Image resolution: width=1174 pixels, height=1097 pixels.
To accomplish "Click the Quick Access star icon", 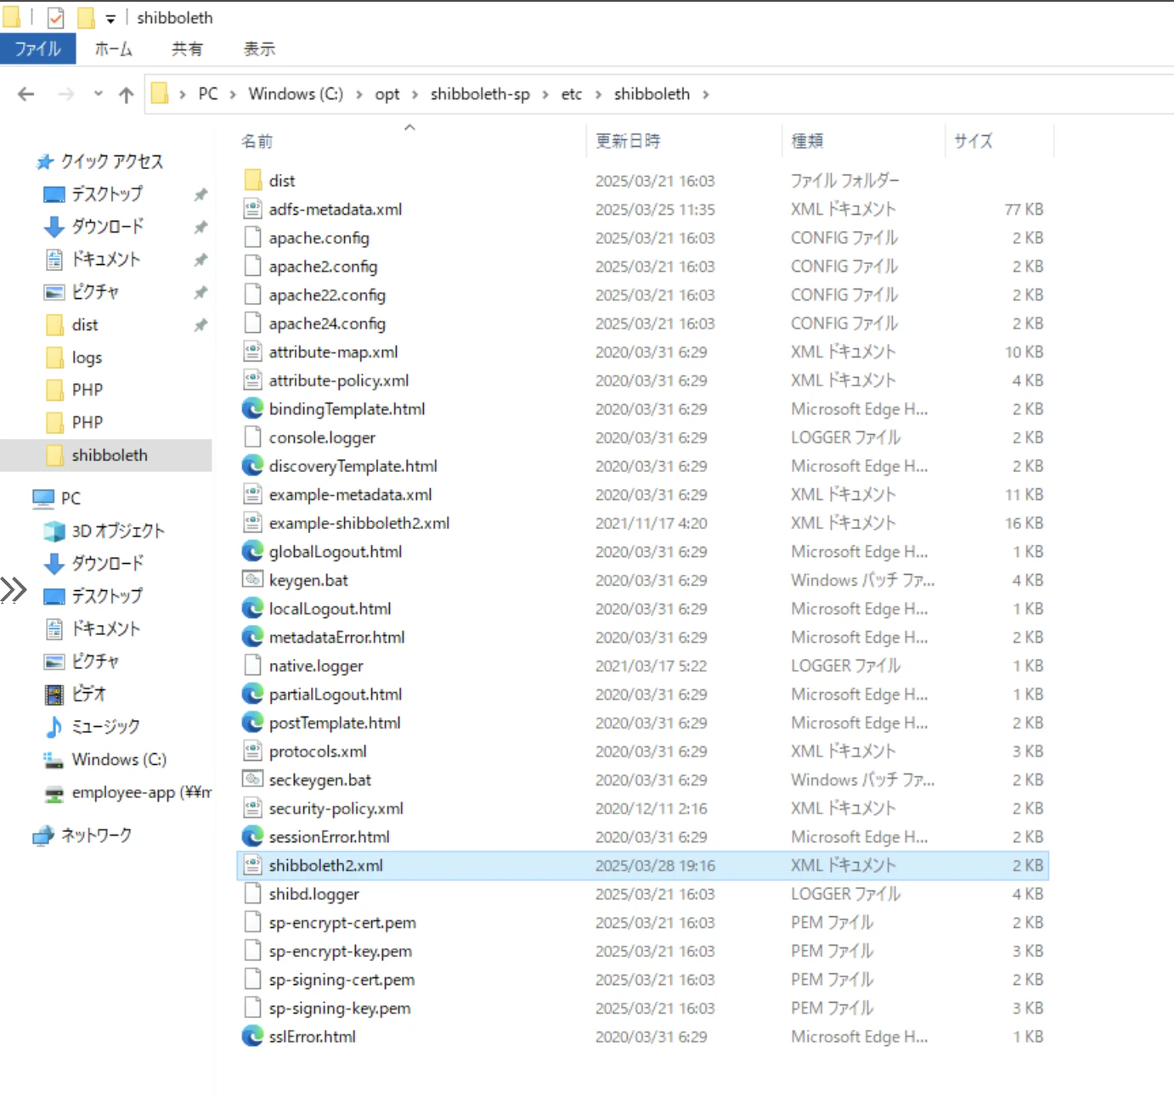I will [45, 161].
